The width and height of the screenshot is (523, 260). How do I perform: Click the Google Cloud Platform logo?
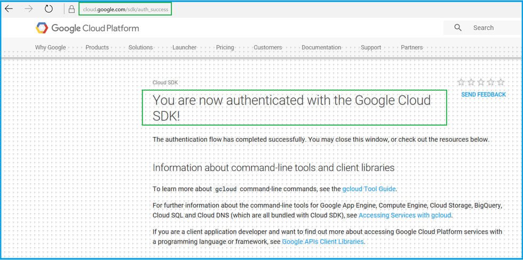point(87,28)
